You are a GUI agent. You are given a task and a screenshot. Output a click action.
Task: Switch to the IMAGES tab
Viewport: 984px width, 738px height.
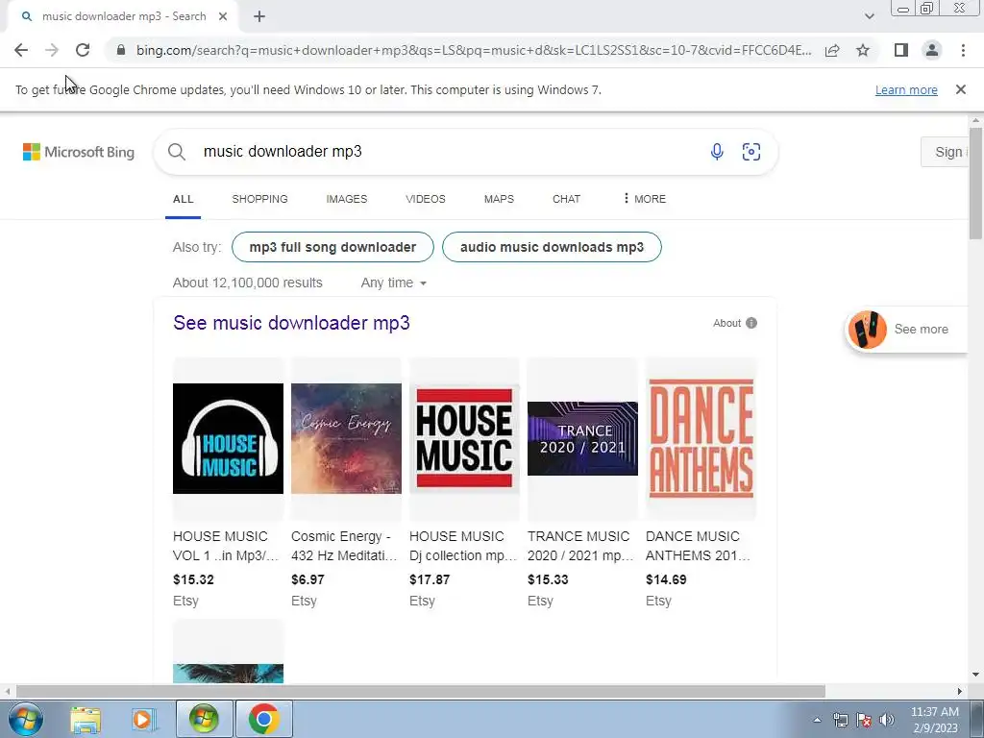(346, 199)
